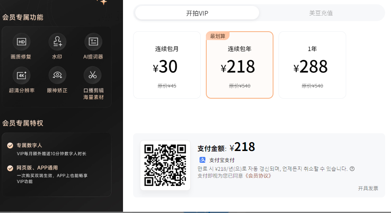391x213 pixels.
Task: Click the payment QR code
Action: coord(165,165)
